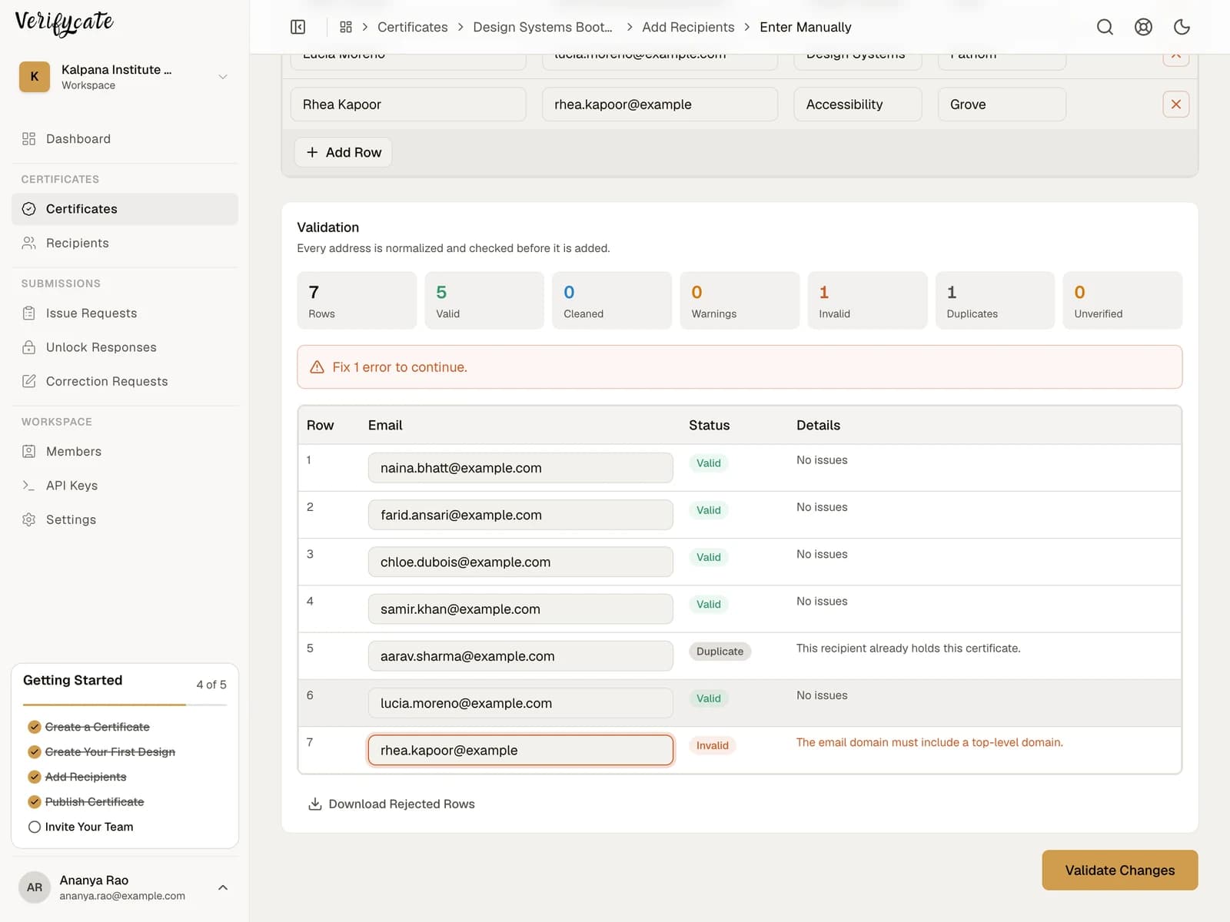Click the Verifycate logo

[65, 23]
